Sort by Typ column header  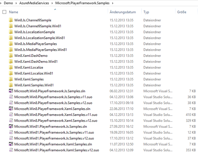pyautogui.click(x=146, y=12)
